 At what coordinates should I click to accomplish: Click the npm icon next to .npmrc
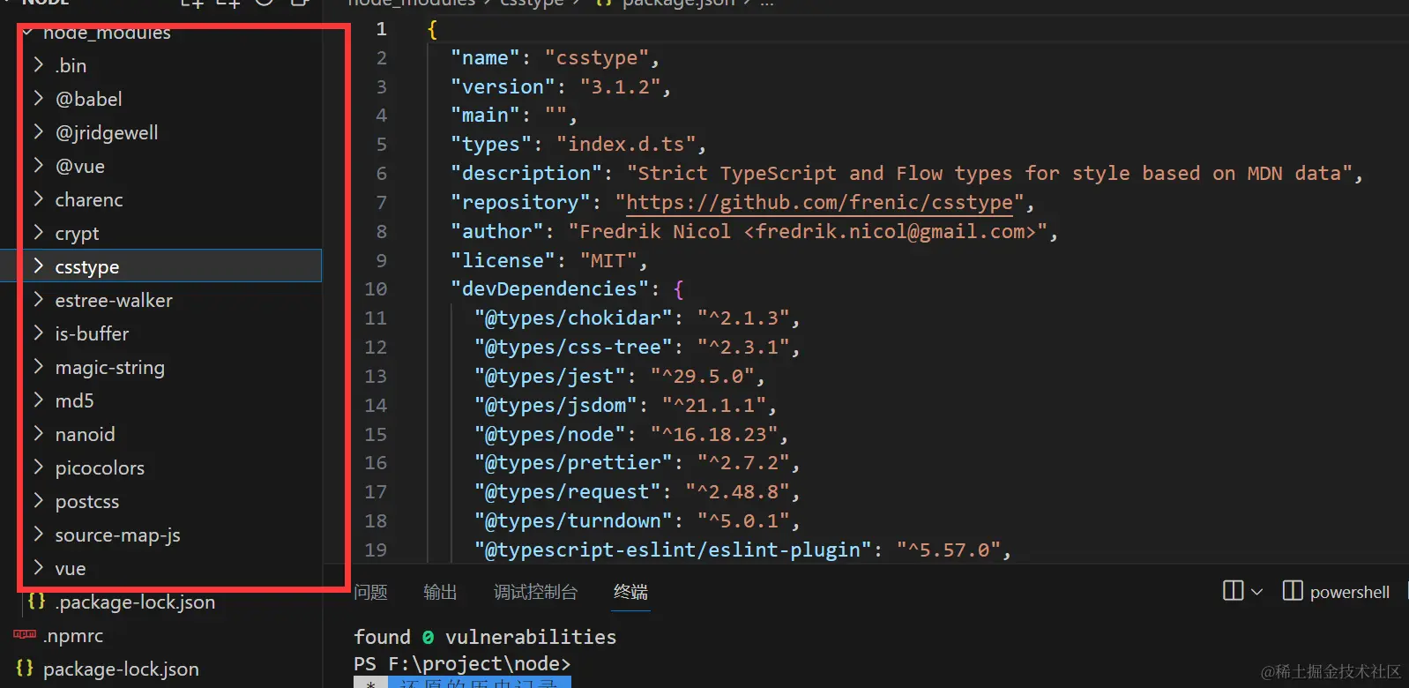[x=25, y=634]
